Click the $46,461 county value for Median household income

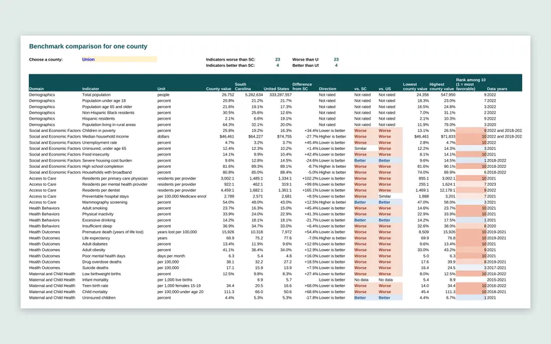(227, 136)
